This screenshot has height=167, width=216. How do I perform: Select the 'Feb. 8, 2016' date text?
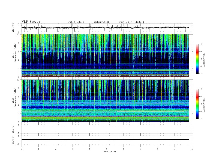76,22
